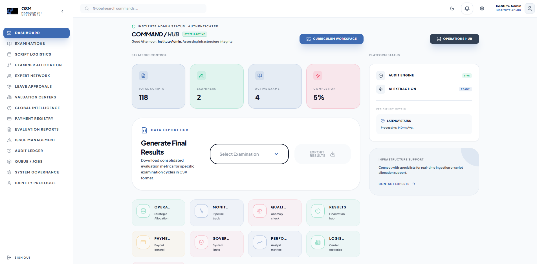Click the Monitoring pipeline pulse icon
Image resolution: width=537 pixels, height=264 pixels.
(201, 211)
